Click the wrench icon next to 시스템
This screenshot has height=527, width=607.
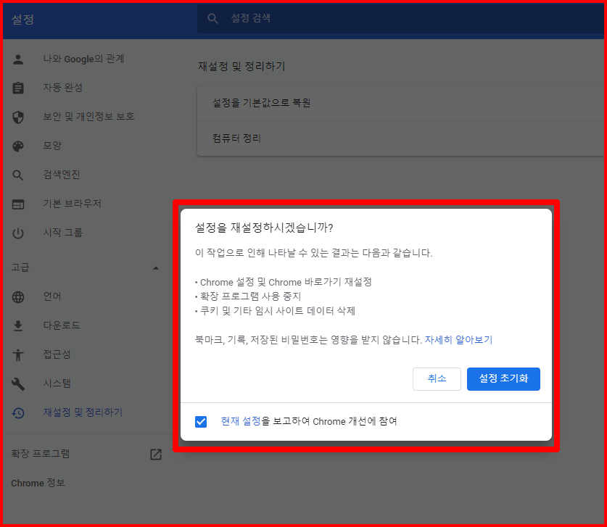[18, 384]
